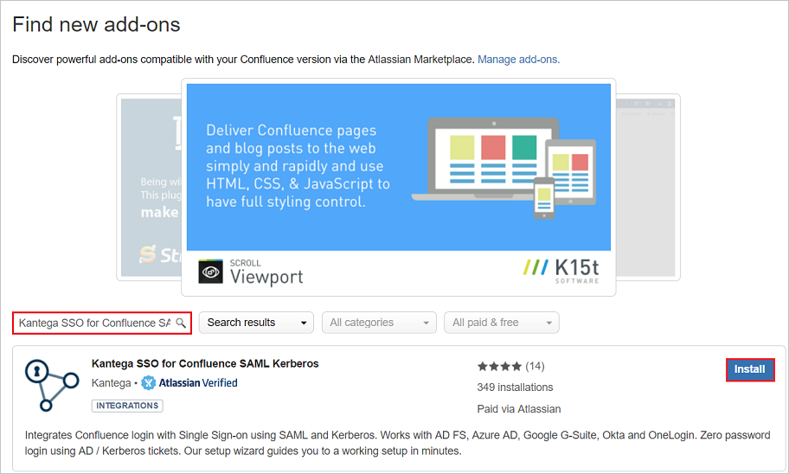Image resolution: width=789 pixels, height=474 pixels.
Task: Open the Search results dropdown
Action: [256, 323]
